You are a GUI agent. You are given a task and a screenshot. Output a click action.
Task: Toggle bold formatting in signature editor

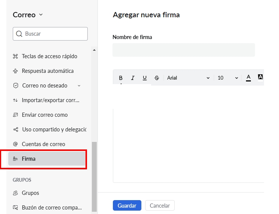(121, 78)
